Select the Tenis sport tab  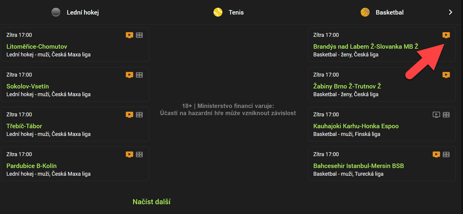[x=229, y=12]
